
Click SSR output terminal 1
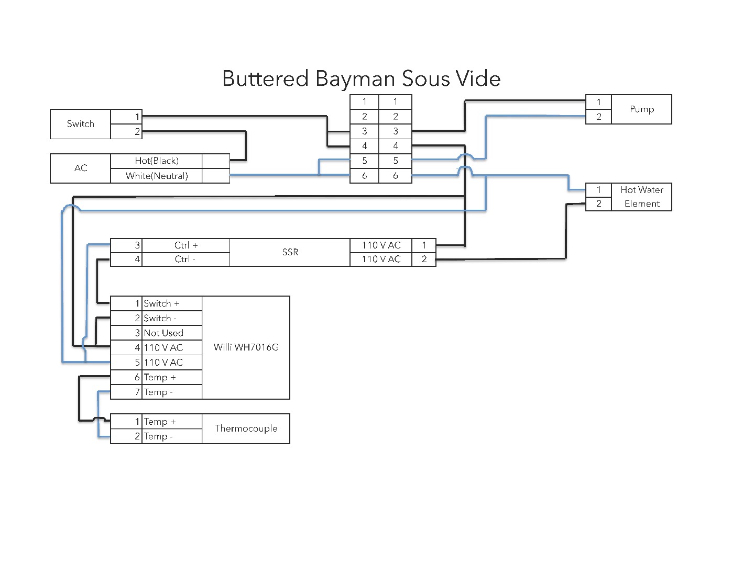pyautogui.click(x=424, y=245)
